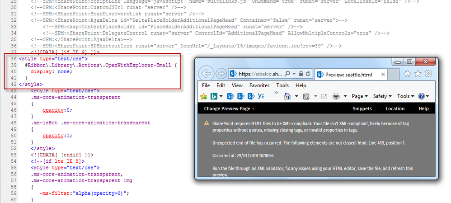Open the Edit menu
This screenshot has height=203, width=451.
221,85
